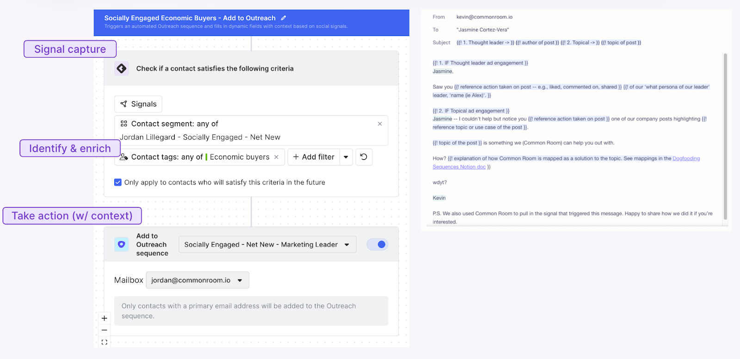The image size is (740, 359).
Task: Click the "wdyt?" line in email
Action: pos(439,182)
